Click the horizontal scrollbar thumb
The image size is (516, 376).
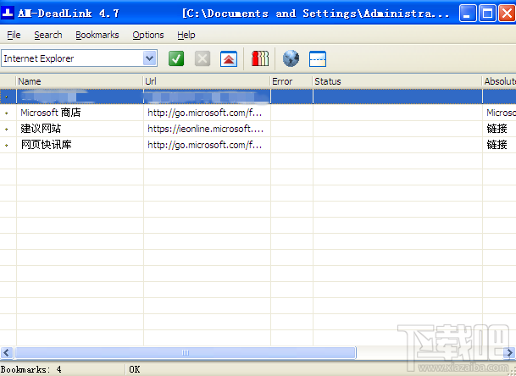click(x=186, y=353)
